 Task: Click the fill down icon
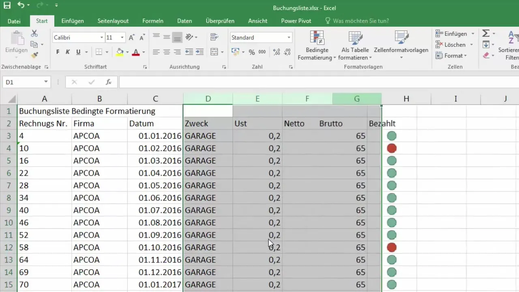[x=486, y=45]
